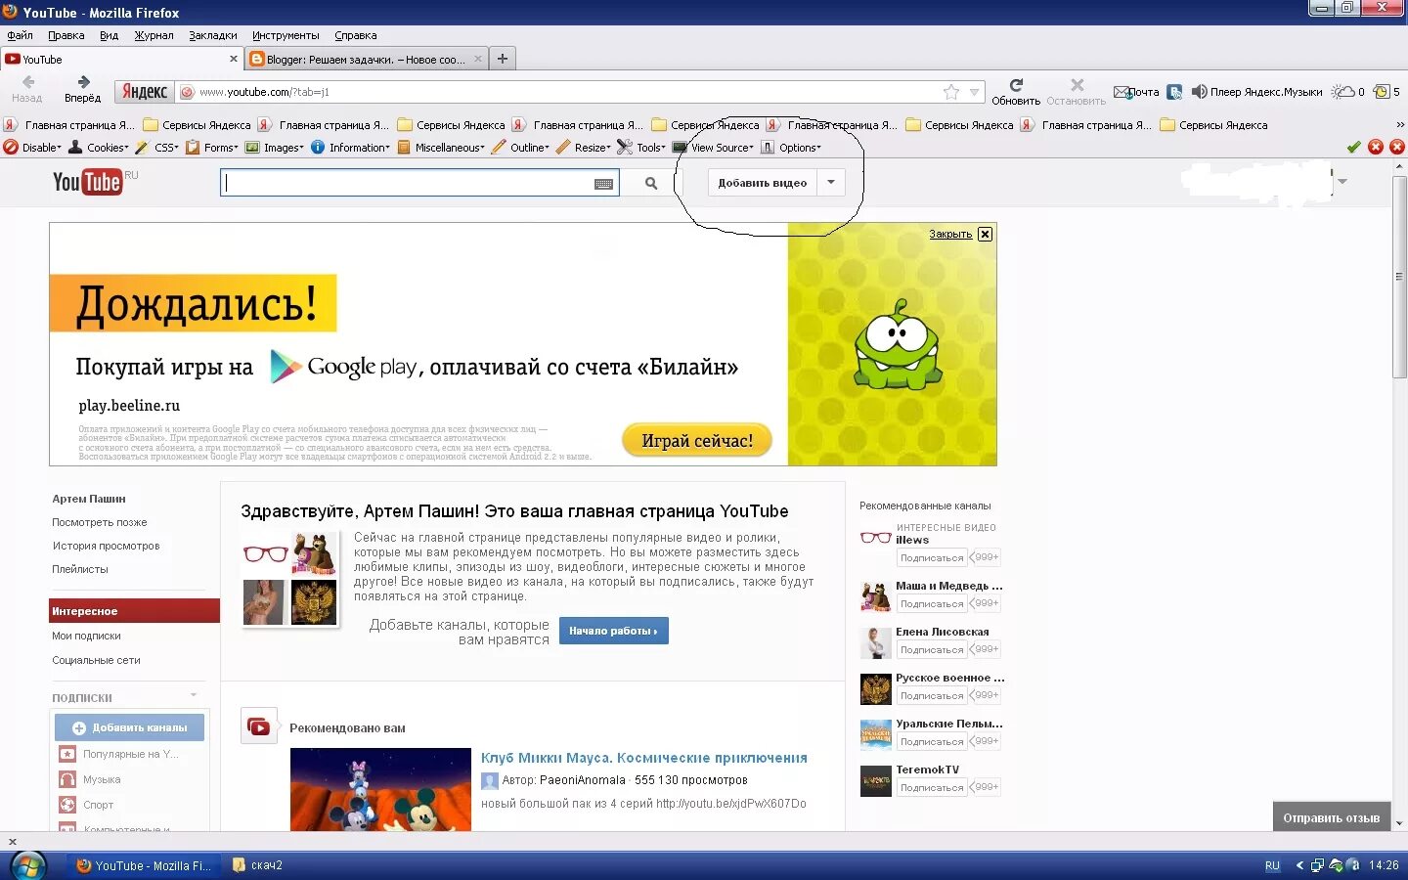
Task: Click the YouTube logo
Action: 87,182
